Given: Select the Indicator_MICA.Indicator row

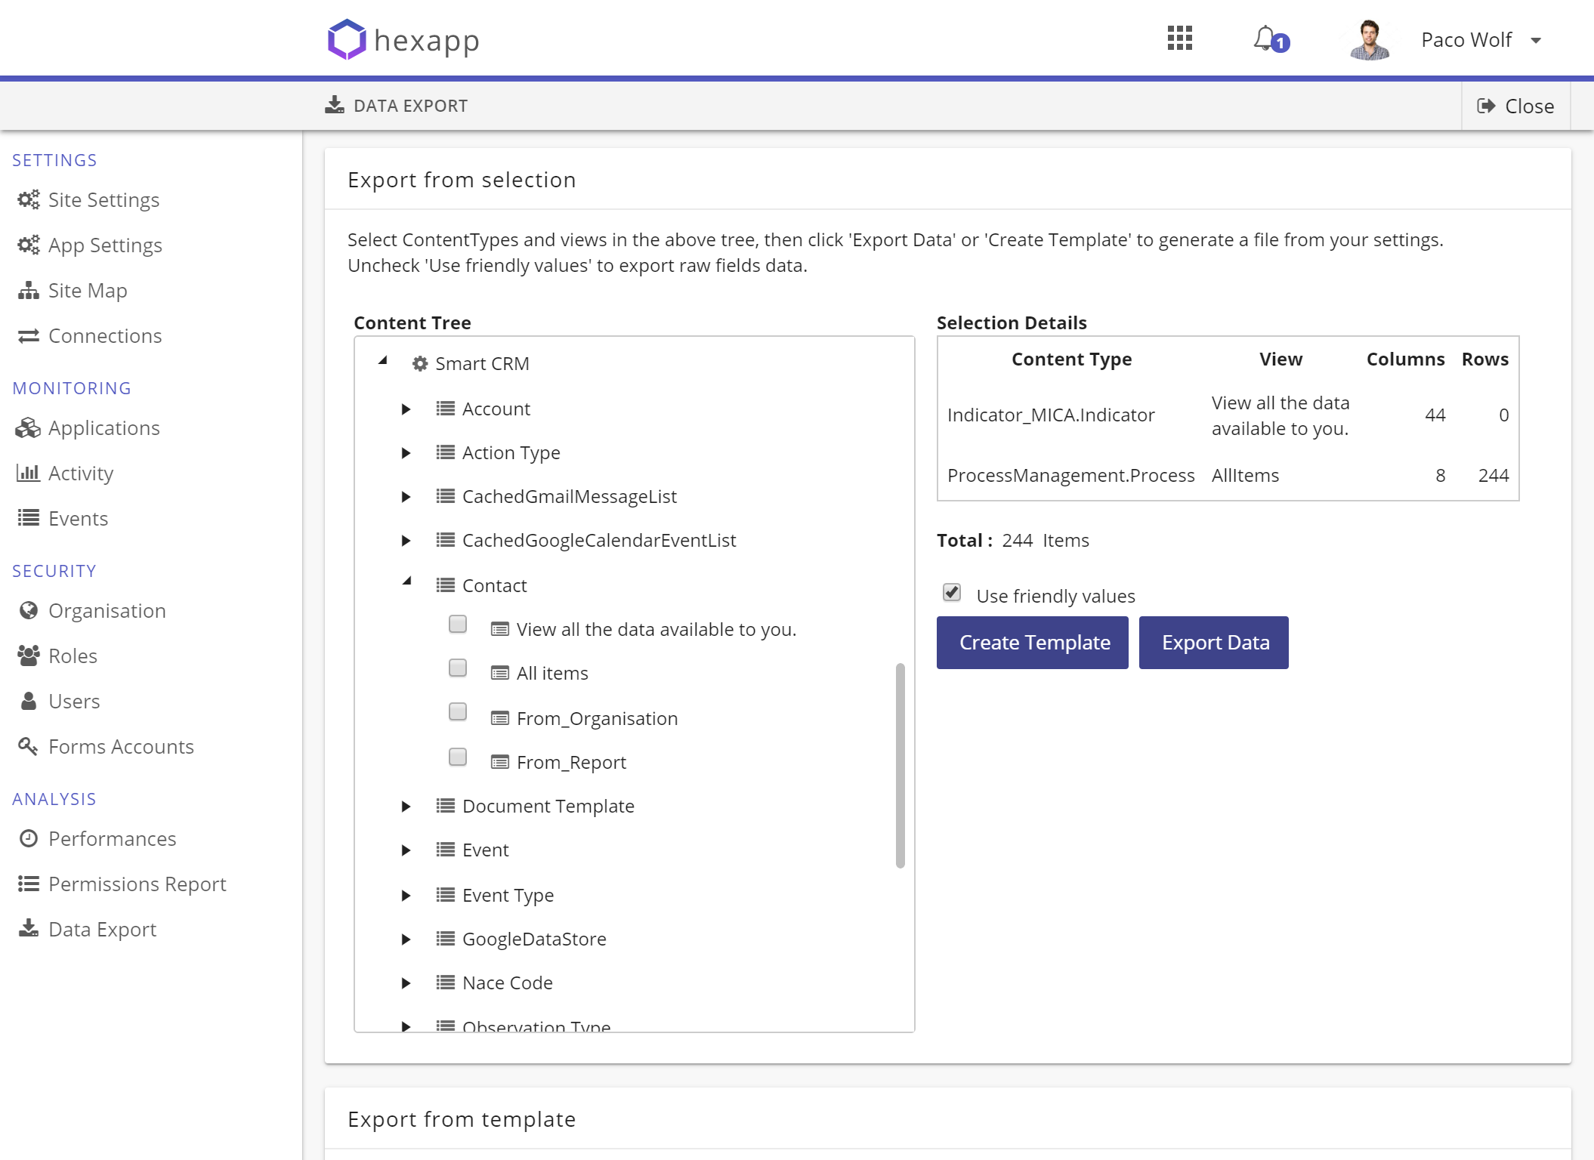Looking at the screenshot, I should point(1228,415).
